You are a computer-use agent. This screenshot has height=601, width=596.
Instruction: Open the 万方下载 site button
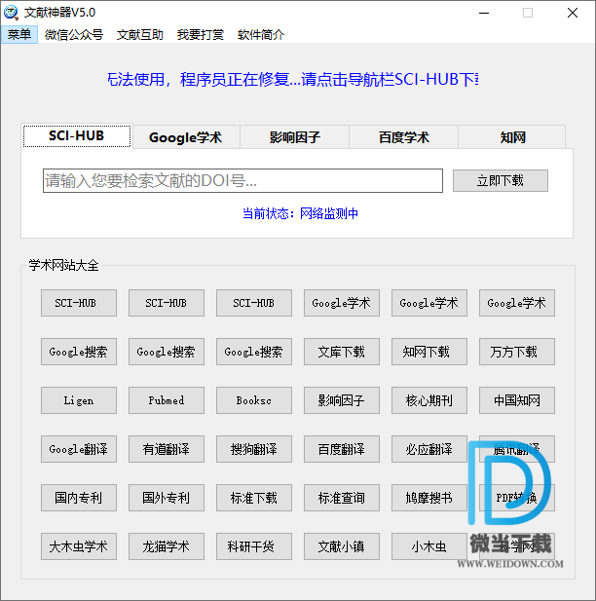coord(517,352)
